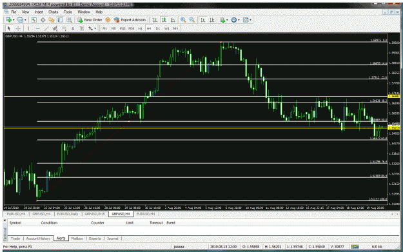This screenshot has width=403, height=252.
Task: Select the Trendline tool
Action: point(46,28)
